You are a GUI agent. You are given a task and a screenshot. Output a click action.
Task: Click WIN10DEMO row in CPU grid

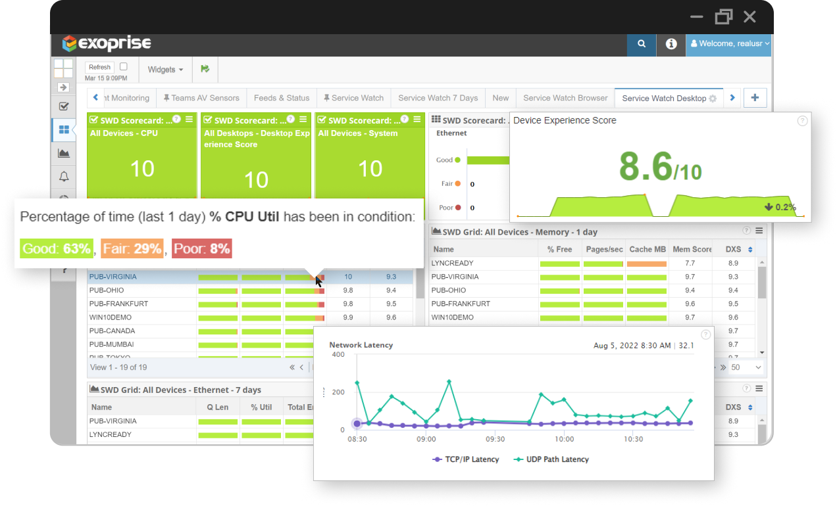[x=251, y=317]
